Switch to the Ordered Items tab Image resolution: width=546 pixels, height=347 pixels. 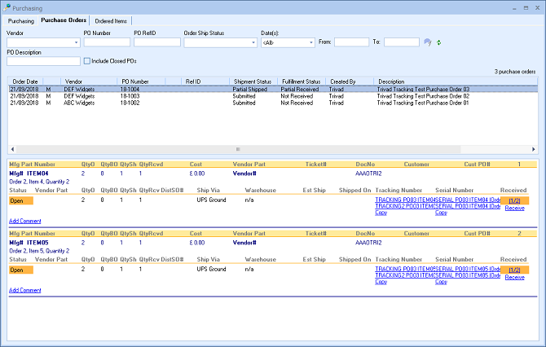pos(110,20)
